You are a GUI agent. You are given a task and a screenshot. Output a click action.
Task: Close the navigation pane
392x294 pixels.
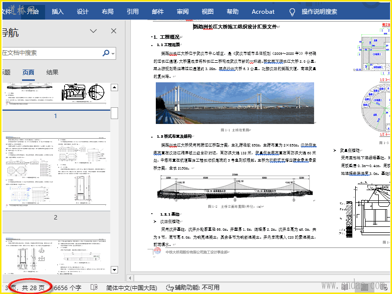tap(114, 31)
